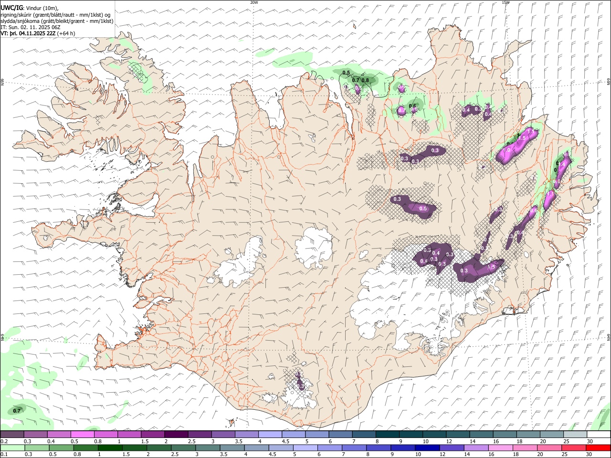Image resolution: width=611 pixels, height=458 pixels.
Task: Click the Hofsjökull glacier white area in central Iceland
Action: pyautogui.click(x=314, y=247)
